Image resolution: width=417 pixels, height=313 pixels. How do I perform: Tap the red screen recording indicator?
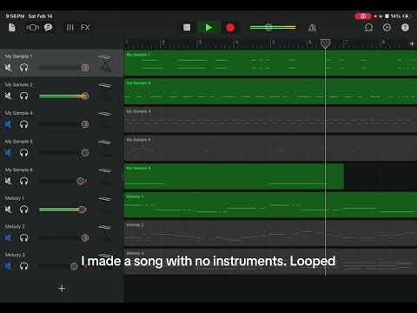click(363, 17)
